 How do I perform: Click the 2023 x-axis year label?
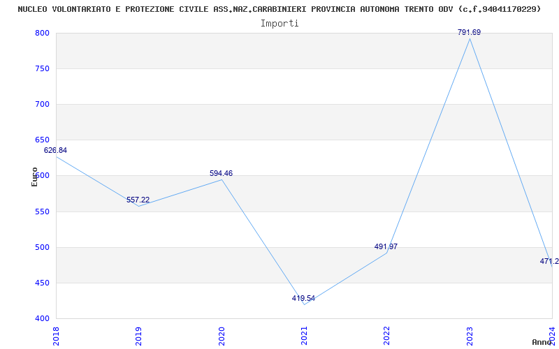tap(470, 336)
